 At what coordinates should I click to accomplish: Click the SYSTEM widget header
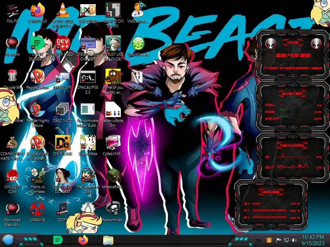click(x=293, y=94)
